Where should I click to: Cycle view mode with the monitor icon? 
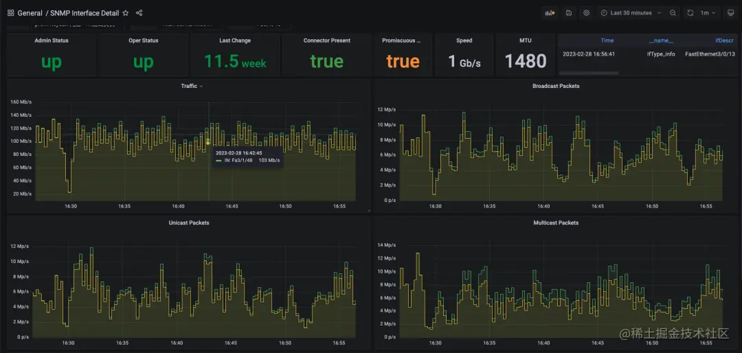730,13
